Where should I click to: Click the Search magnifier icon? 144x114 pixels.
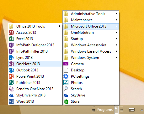tap(66, 89)
